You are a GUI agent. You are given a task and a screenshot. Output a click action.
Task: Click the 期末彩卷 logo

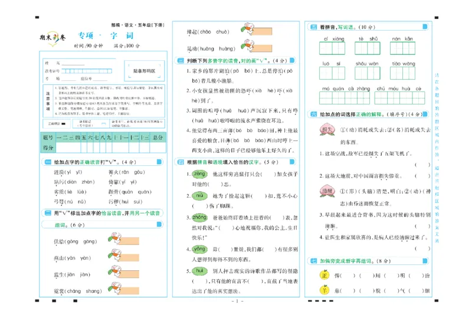pyautogui.click(x=53, y=38)
